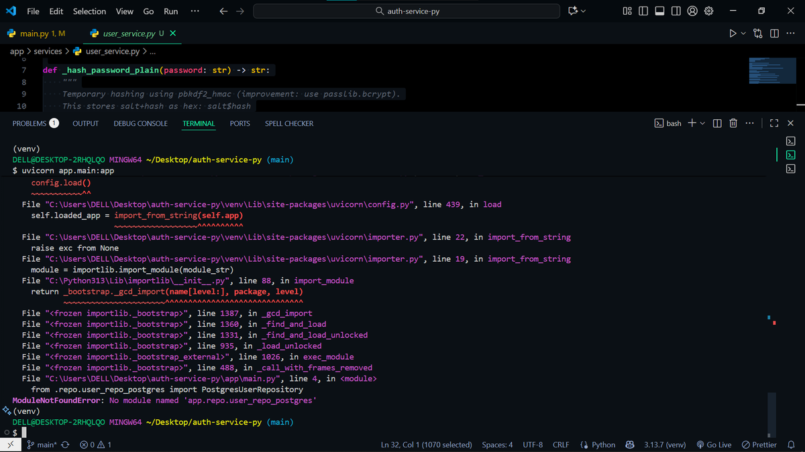Open the Selection menu
The height and width of the screenshot is (452, 805).
[89, 11]
